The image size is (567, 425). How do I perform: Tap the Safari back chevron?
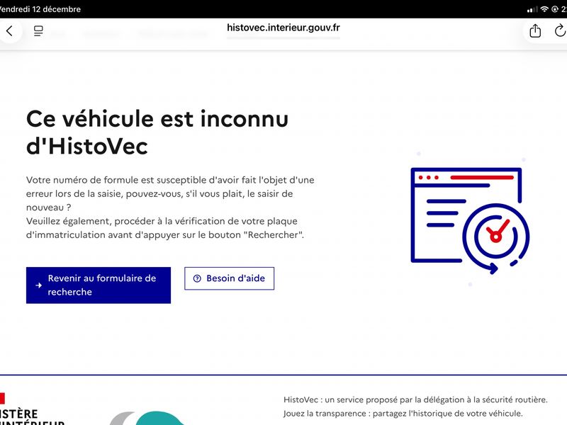click(x=9, y=31)
